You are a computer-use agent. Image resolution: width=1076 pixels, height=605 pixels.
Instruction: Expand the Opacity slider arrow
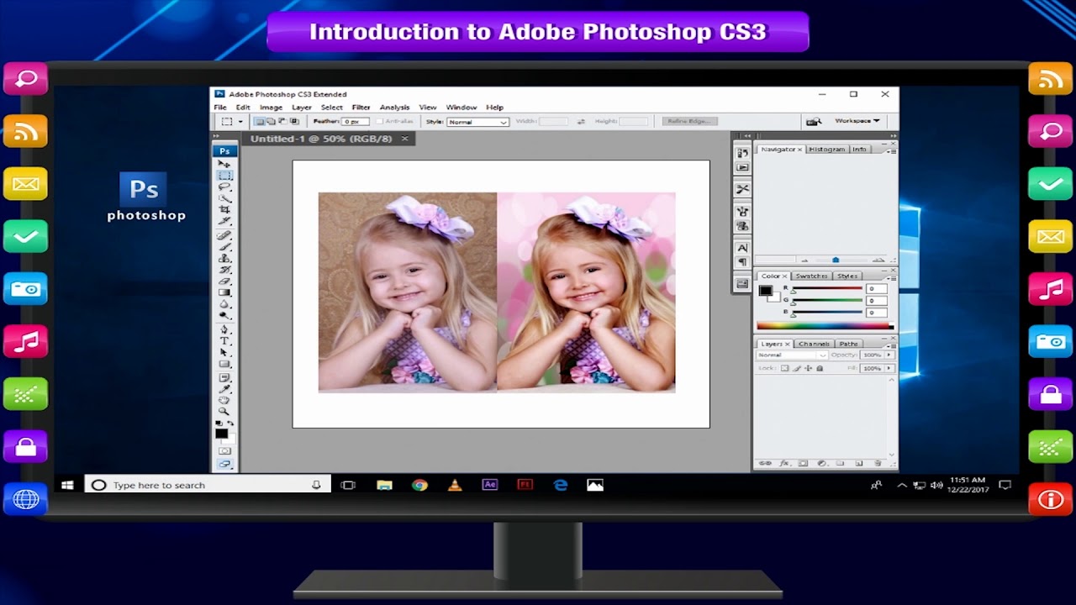[x=889, y=355]
